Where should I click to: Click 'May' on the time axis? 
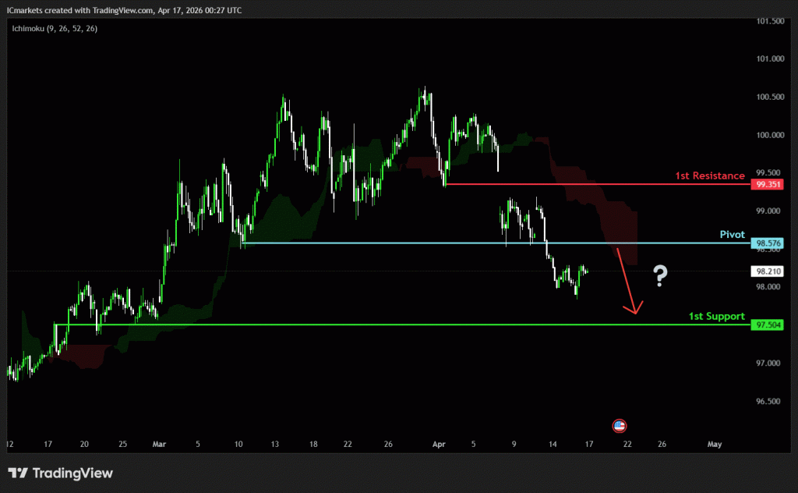tap(715, 444)
